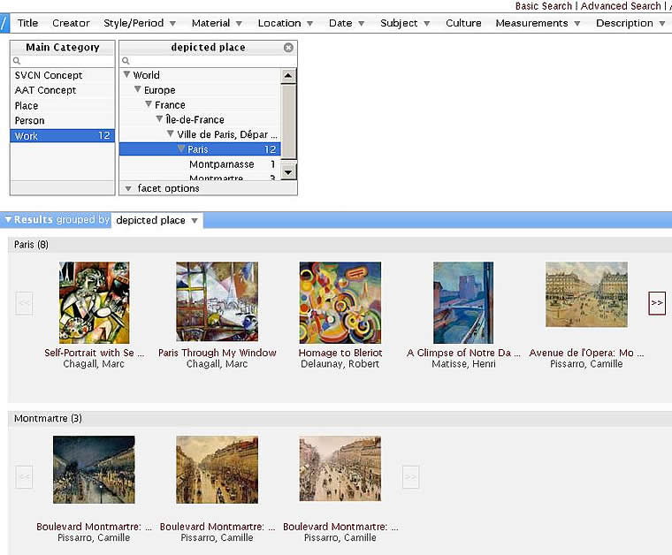The width and height of the screenshot is (672, 555).
Task: Close the depicted place facet panel
Action: click(x=288, y=48)
